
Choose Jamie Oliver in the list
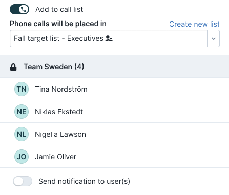114,157
